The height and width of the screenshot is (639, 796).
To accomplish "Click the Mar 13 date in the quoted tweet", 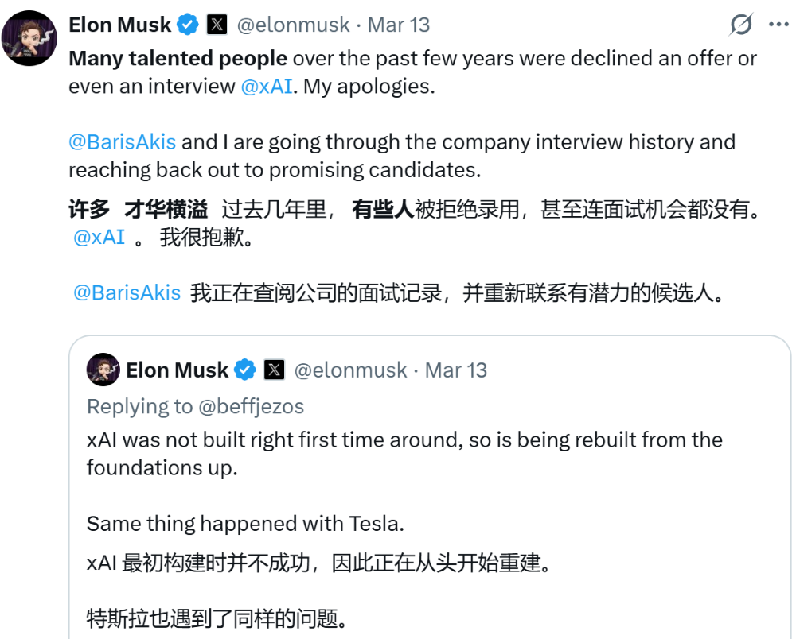I will [x=456, y=370].
